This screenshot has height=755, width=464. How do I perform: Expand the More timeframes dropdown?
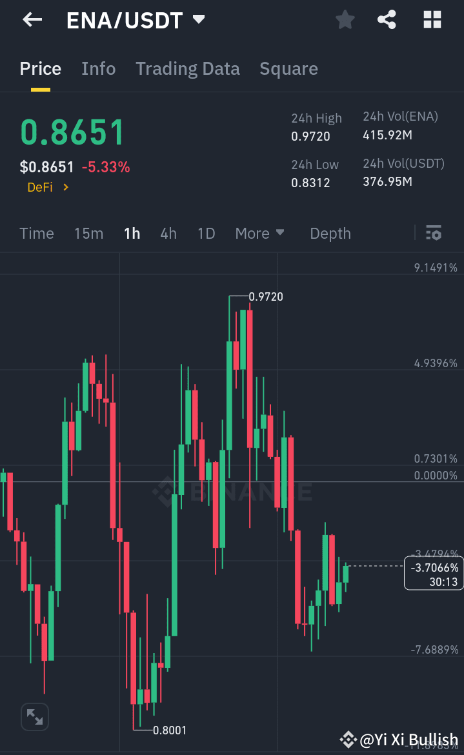[x=260, y=233]
